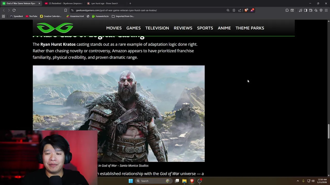The height and width of the screenshot is (185, 330).
Task: Go forward to the next page
Action: [9, 10]
